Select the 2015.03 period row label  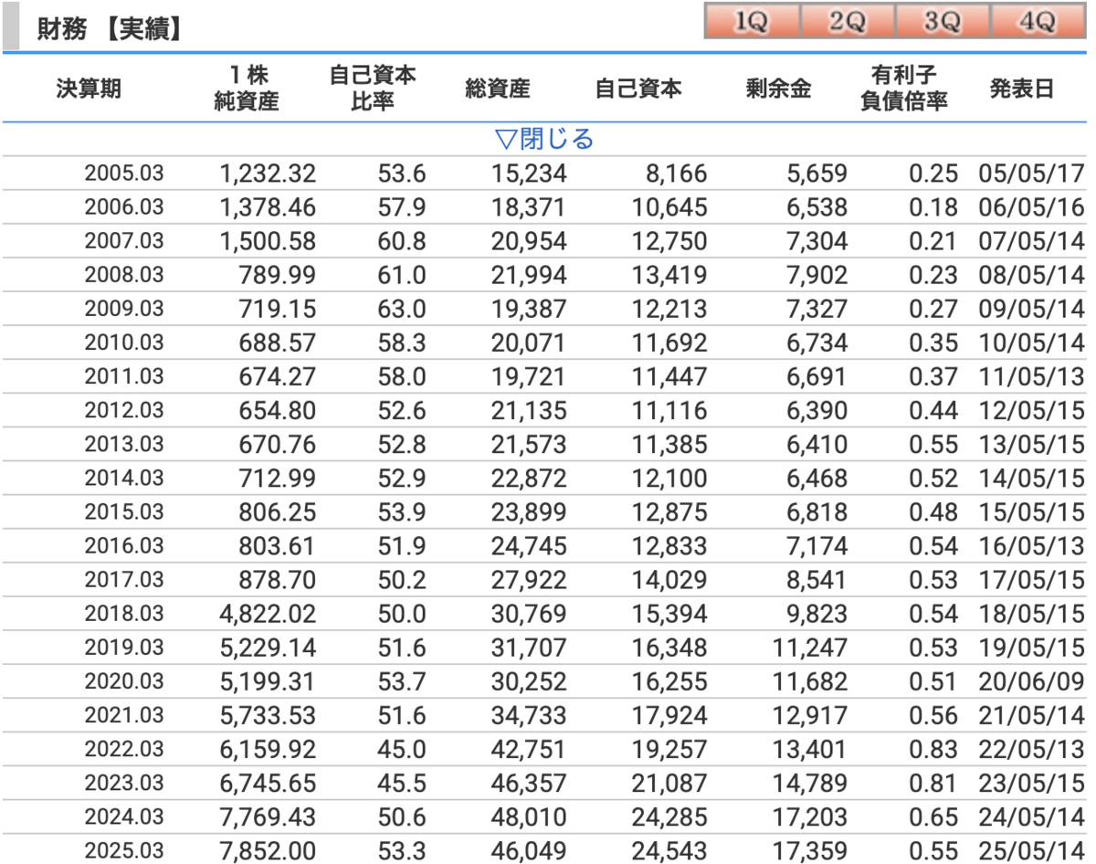coord(124,511)
